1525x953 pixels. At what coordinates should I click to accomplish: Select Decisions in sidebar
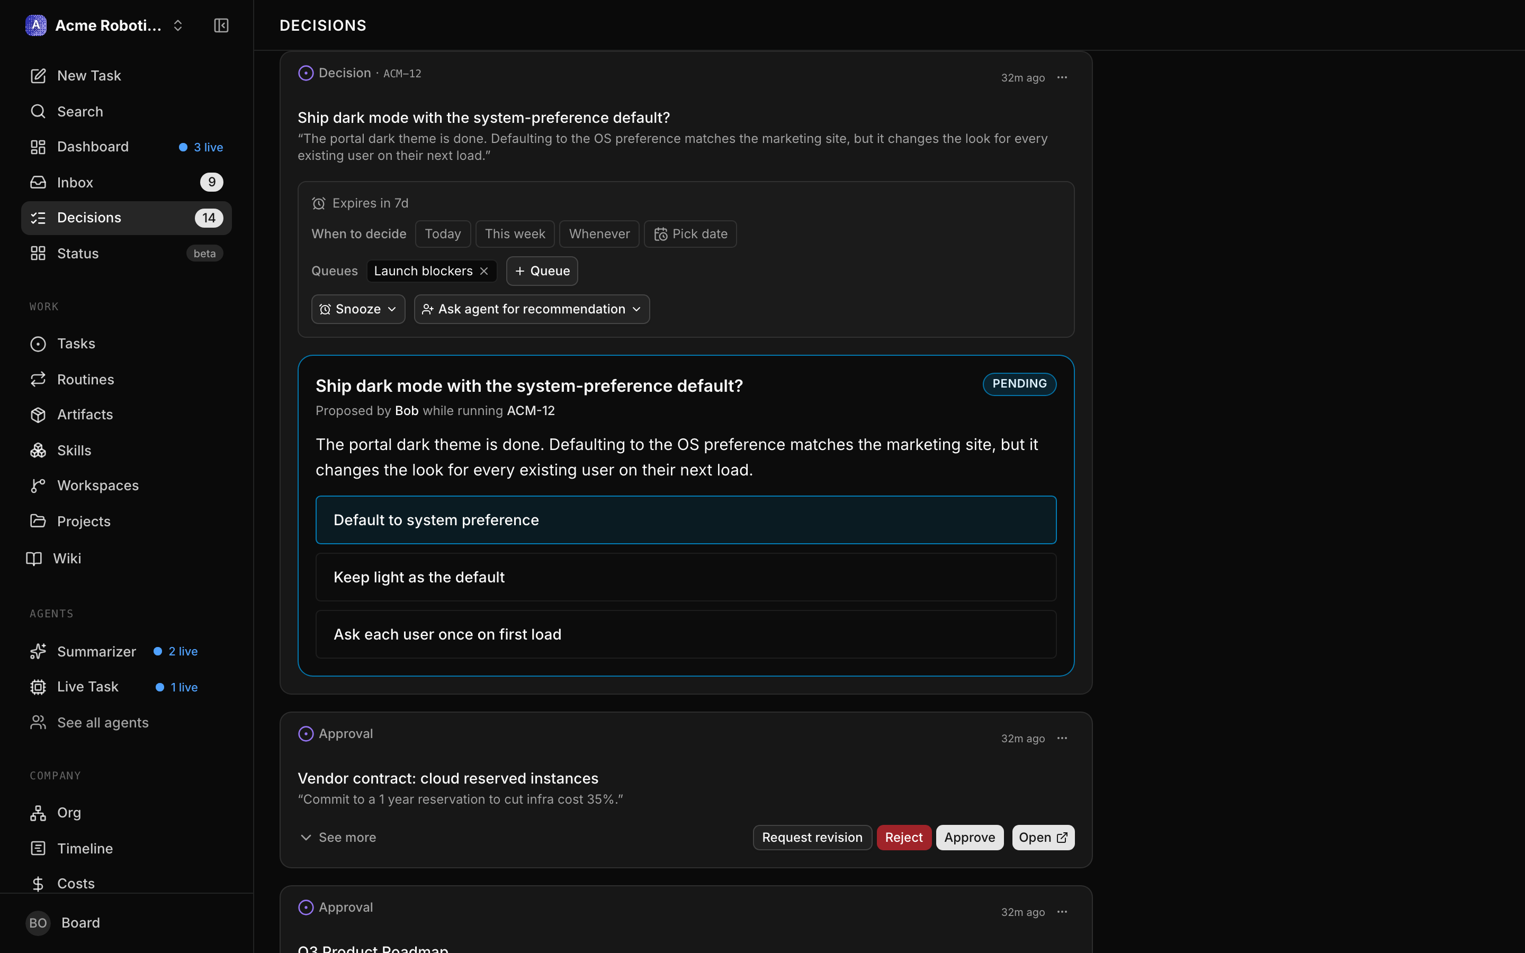(x=126, y=218)
